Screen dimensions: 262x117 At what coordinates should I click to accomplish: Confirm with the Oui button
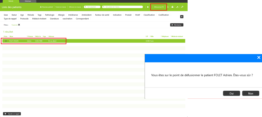tap(231, 93)
